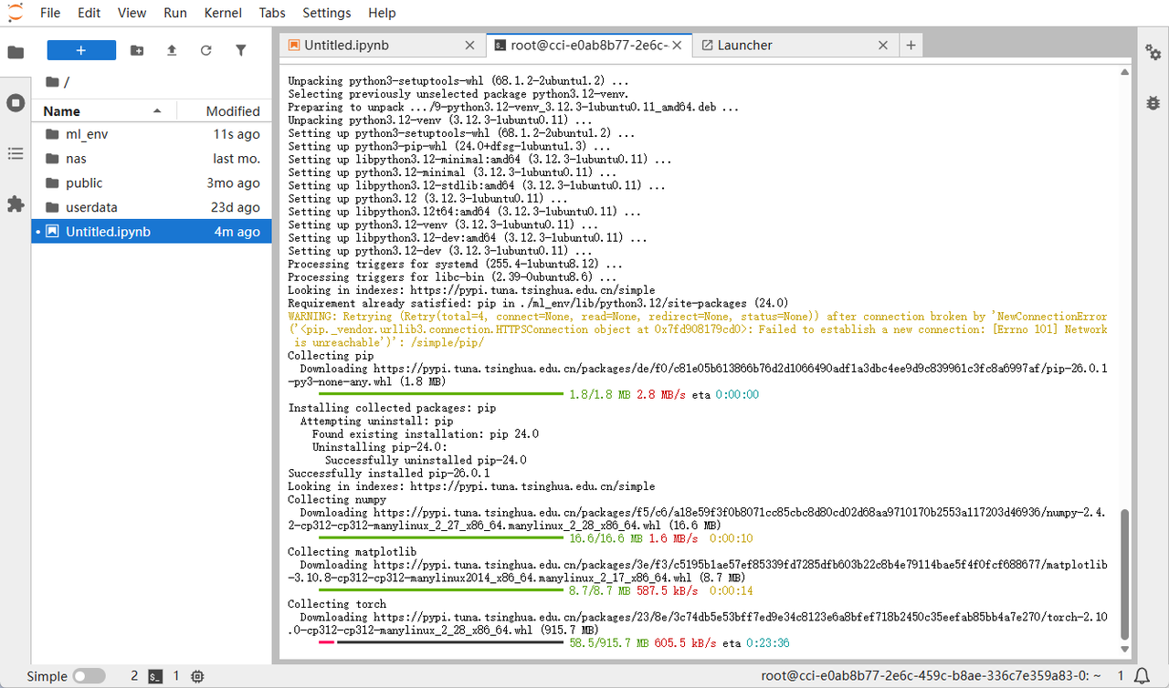Screen dimensions: 1169x688
Task: Show the Running Terminals and Kernels panel
Action: tap(16, 103)
